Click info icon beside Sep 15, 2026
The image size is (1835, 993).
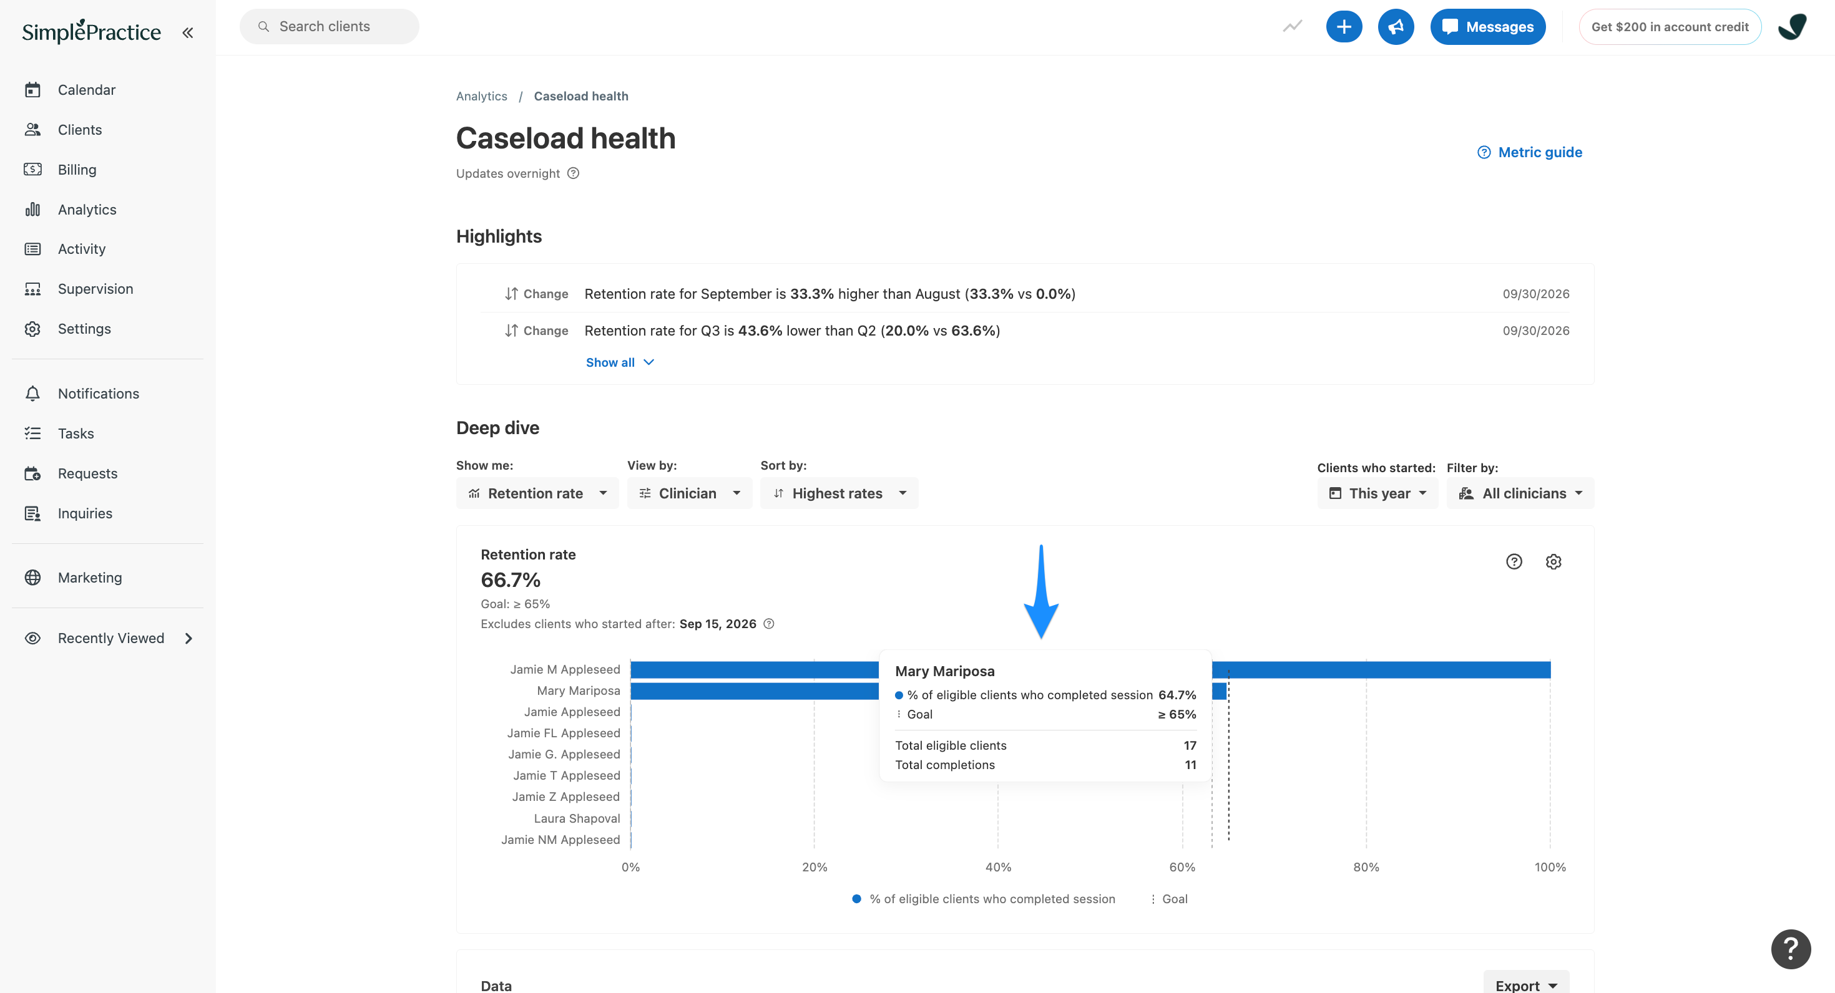768,624
